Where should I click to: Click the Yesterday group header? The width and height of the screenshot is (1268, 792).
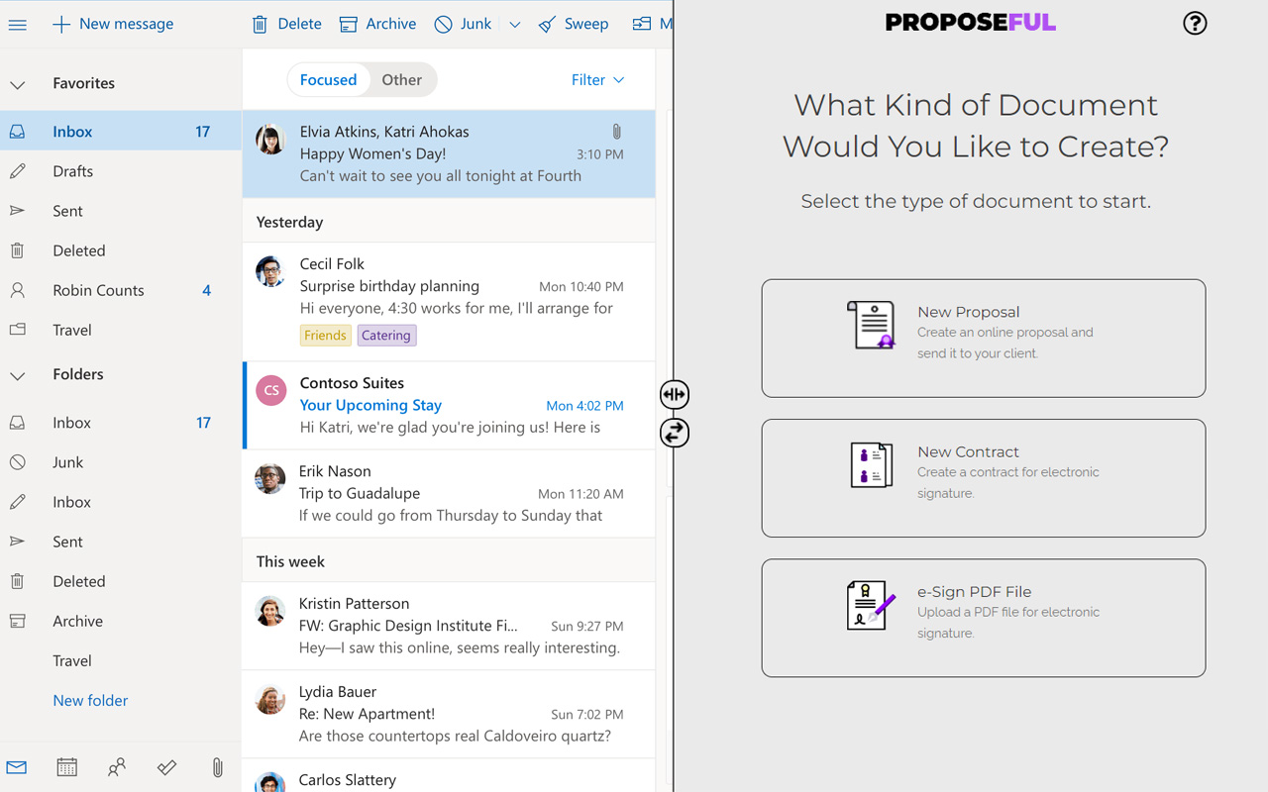[449, 222]
